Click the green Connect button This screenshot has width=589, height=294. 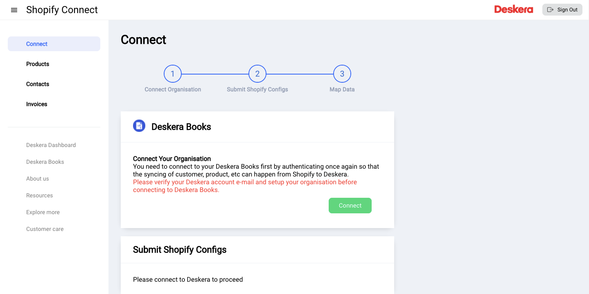tap(350, 206)
